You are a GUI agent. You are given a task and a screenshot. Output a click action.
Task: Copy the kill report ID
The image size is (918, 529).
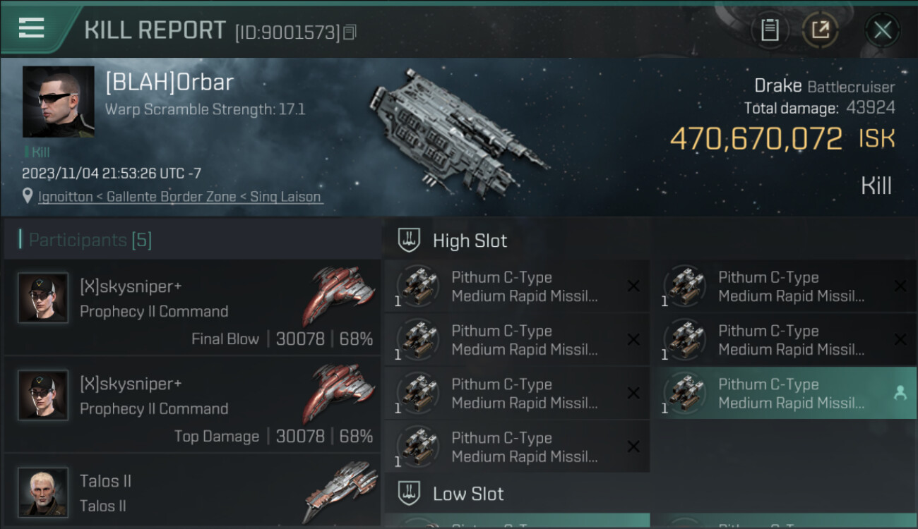pos(350,32)
